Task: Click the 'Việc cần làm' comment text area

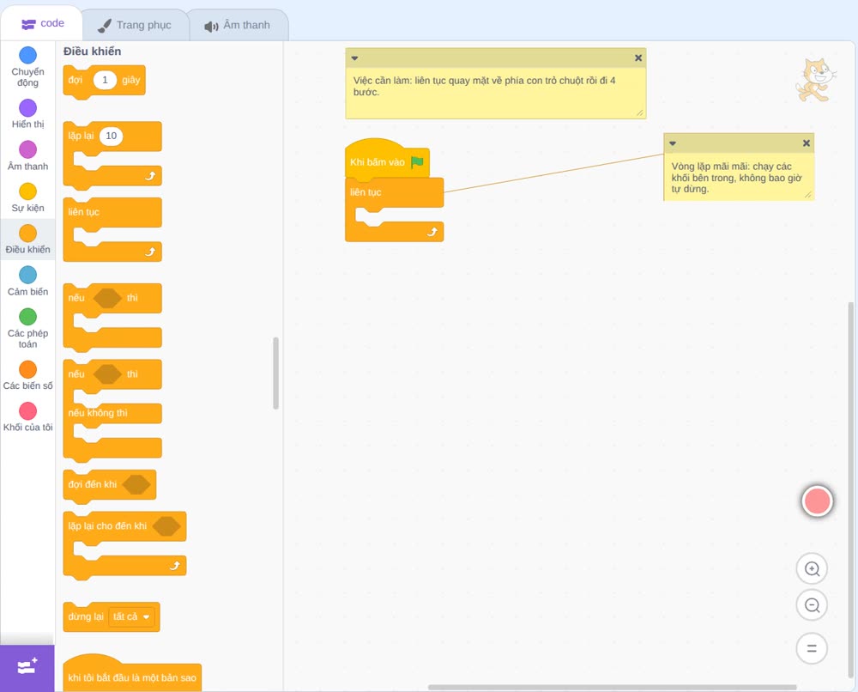Action: pyautogui.click(x=496, y=92)
